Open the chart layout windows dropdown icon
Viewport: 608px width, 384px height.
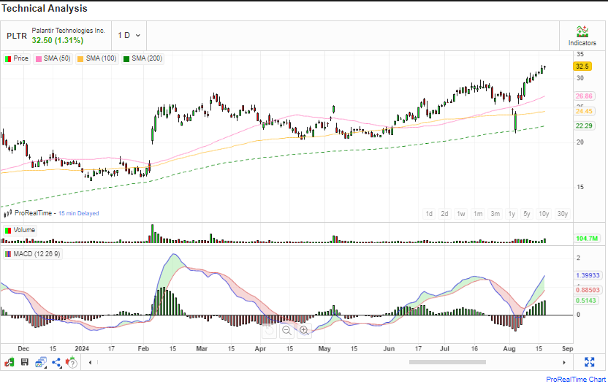[x=41, y=362]
